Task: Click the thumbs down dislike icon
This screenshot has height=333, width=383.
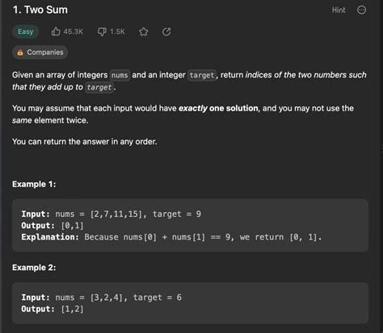Action: point(102,31)
